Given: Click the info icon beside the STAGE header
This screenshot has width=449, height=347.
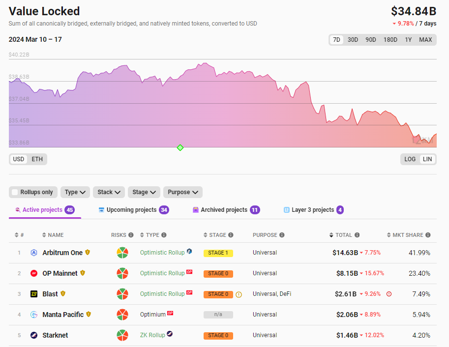Looking at the screenshot, I should coord(231,235).
